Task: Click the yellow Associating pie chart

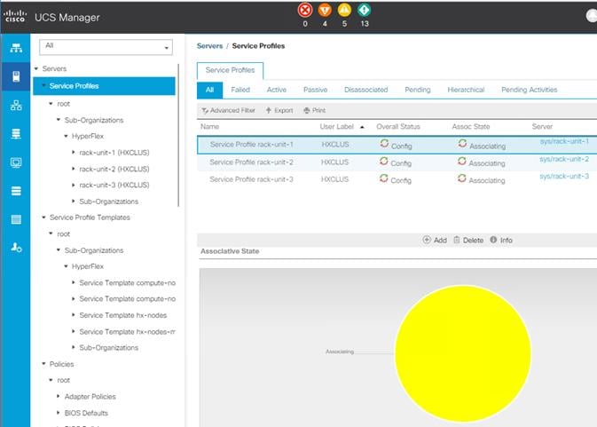Action: pos(462,353)
